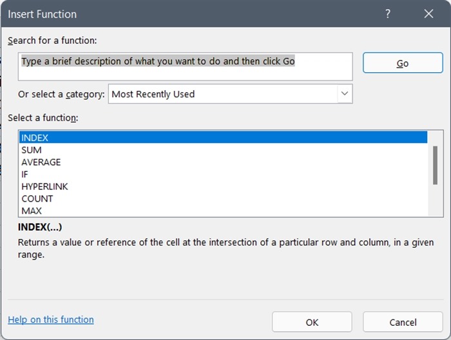Click the 'Select a function:' label

43,118
